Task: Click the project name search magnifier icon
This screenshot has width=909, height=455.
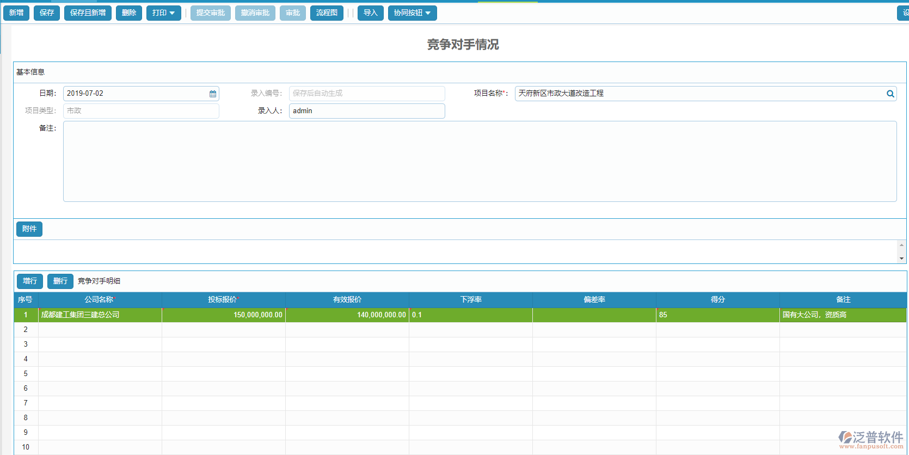Action: tap(890, 94)
